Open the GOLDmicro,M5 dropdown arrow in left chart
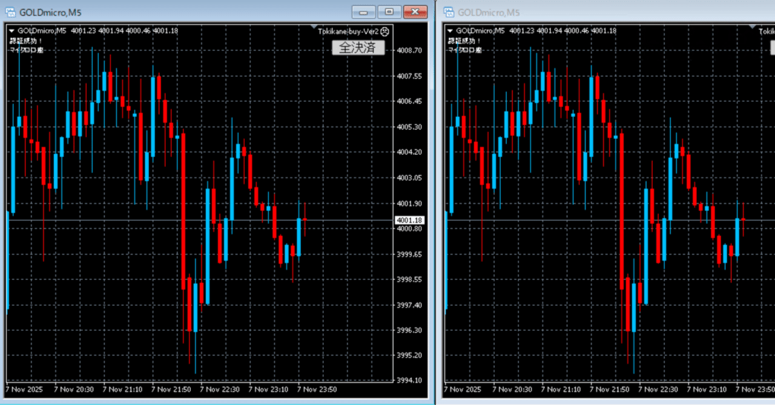 point(12,31)
